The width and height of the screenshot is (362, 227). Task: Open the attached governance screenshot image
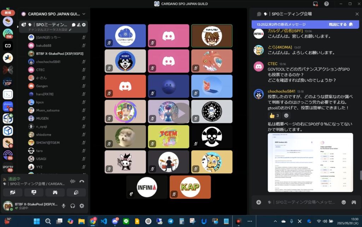(x=310, y=162)
